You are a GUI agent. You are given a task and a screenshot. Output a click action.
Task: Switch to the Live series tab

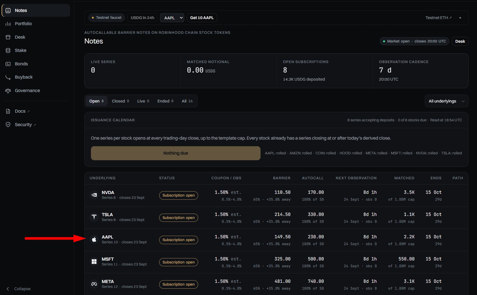click(143, 101)
